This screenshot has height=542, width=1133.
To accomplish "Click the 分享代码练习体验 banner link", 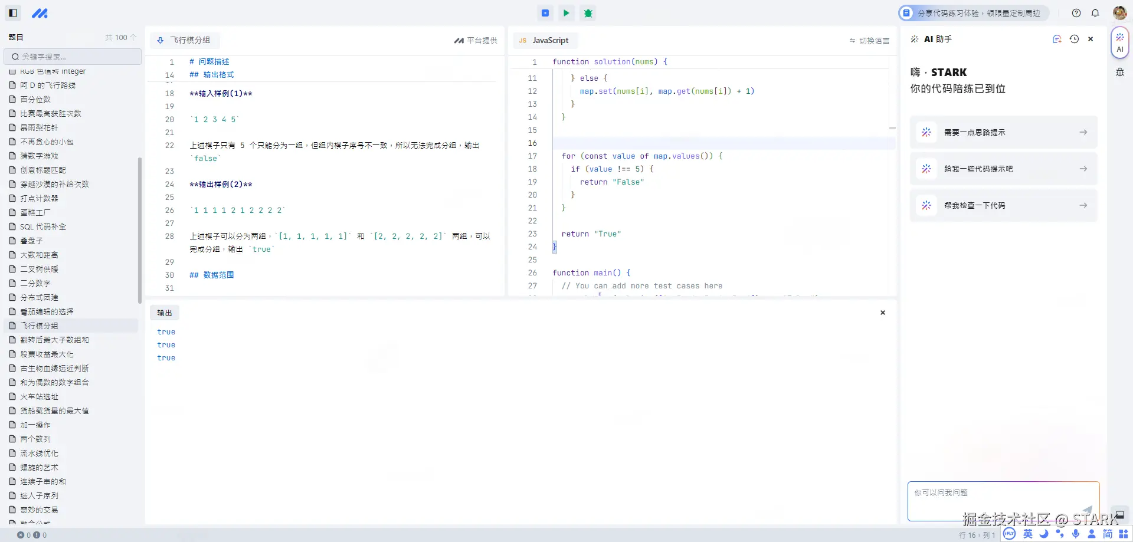I will click(974, 13).
